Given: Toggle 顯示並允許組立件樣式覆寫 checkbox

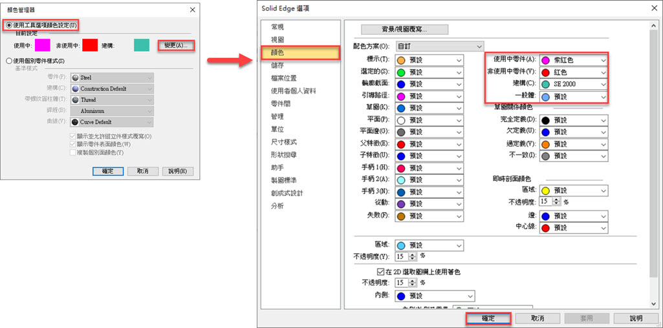Looking at the screenshot, I should click(73, 136).
